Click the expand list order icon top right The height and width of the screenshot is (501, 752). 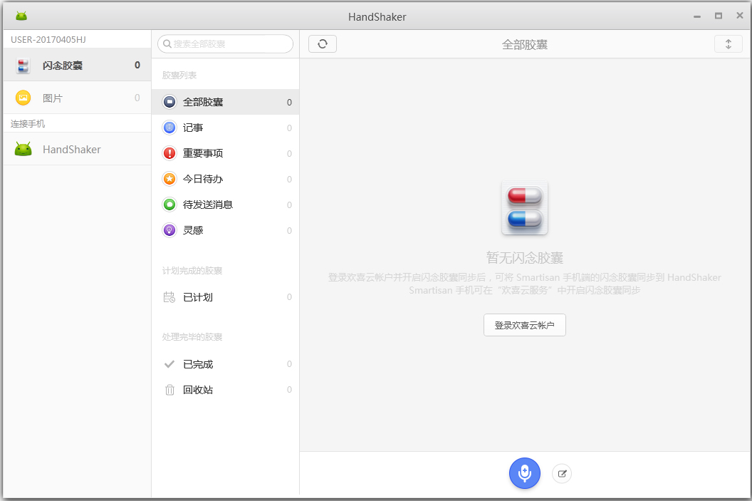(x=728, y=43)
